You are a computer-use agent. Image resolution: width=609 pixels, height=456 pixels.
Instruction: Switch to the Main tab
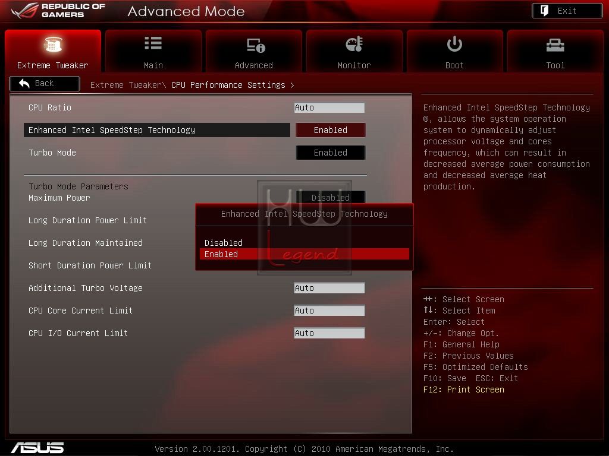pos(153,51)
